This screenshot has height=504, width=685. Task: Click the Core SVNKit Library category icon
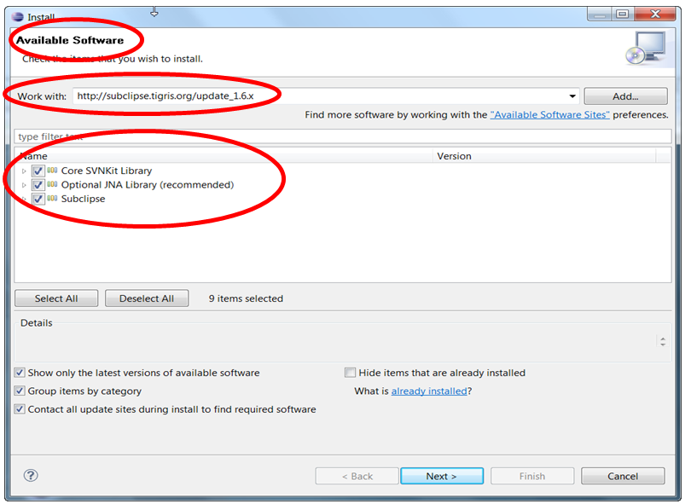click(x=52, y=171)
